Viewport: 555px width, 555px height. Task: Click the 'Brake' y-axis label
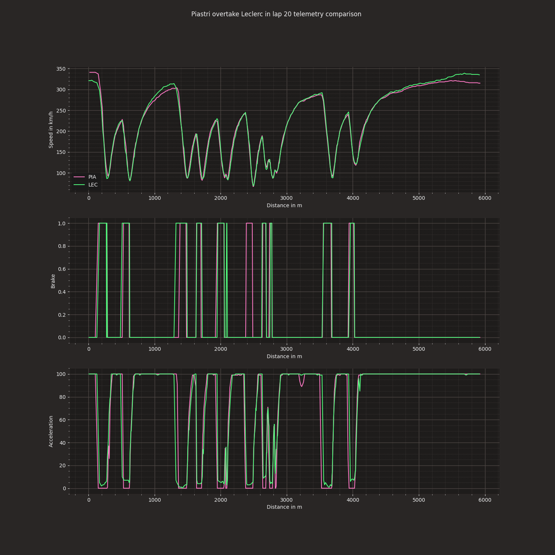[53, 281]
